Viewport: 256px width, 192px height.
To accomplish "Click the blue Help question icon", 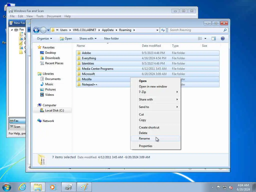I will (x=223, y=38).
